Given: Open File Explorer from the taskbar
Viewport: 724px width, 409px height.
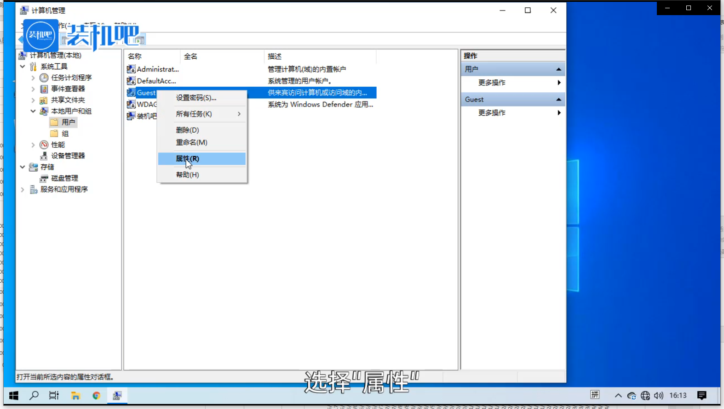Looking at the screenshot, I should point(75,396).
